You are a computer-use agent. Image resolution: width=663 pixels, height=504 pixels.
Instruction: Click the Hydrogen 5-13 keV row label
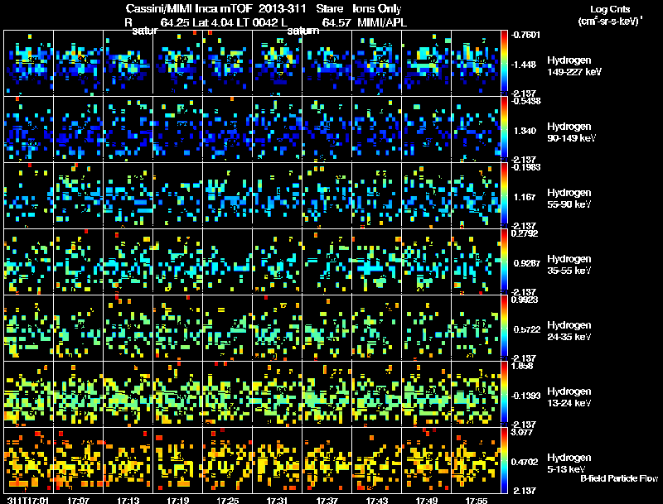point(569,463)
